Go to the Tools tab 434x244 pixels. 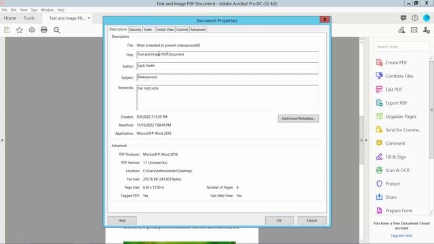click(29, 18)
